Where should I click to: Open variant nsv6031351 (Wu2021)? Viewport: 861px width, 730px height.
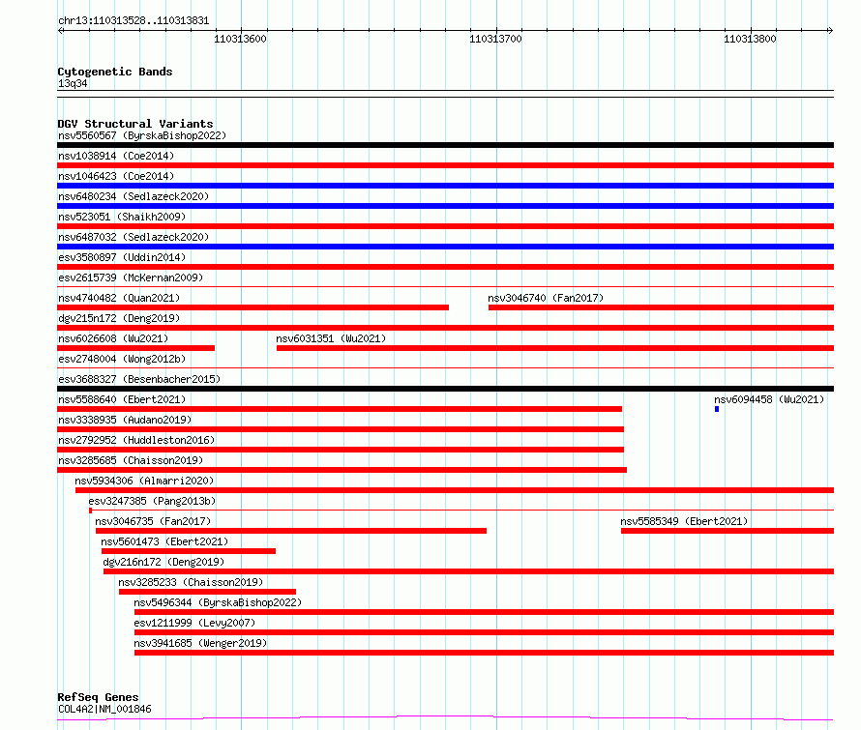tap(331, 338)
